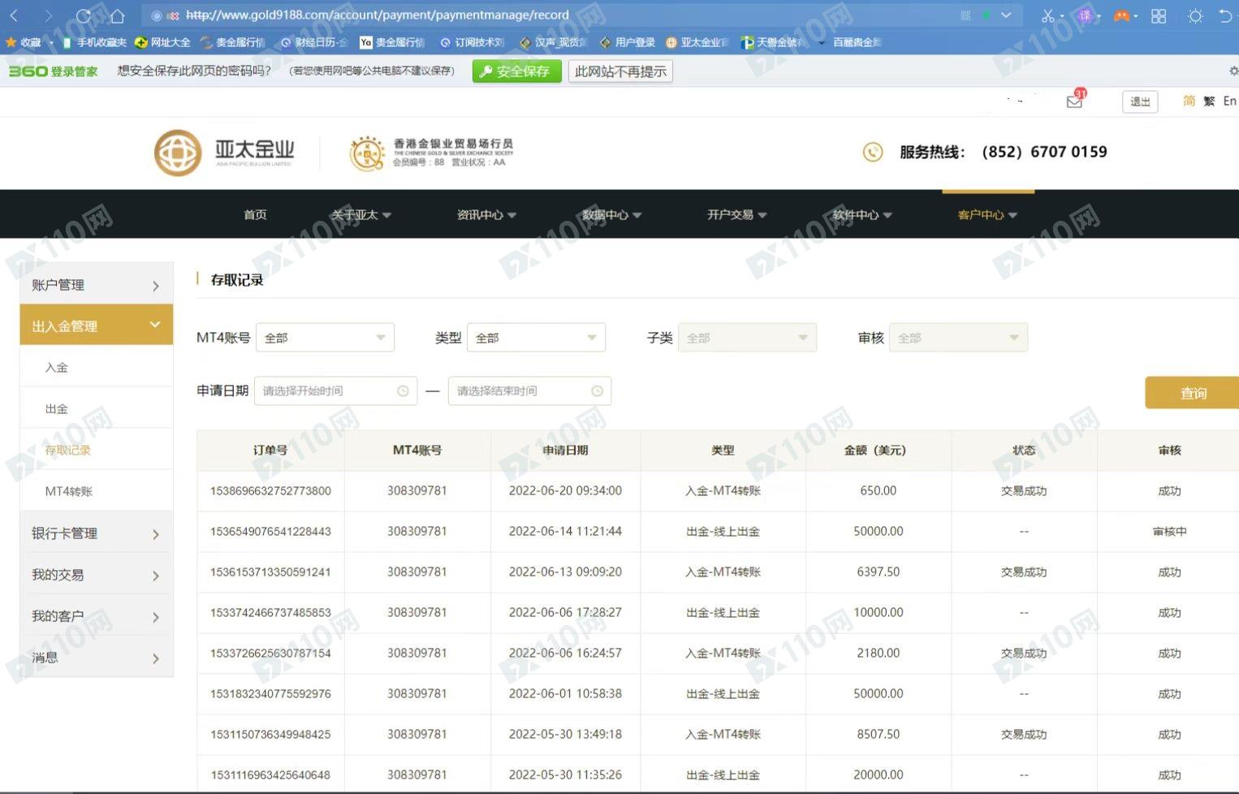Click the Chinese Gold & Silver Exchange emblem
The image size is (1239, 794).
click(x=367, y=153)
